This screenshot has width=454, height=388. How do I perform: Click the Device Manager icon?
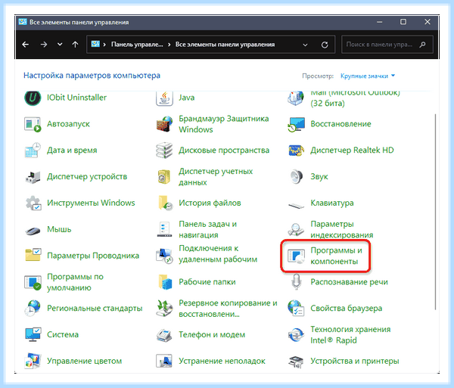pyautogui.click(x=33, y=177)
